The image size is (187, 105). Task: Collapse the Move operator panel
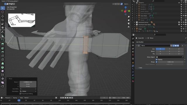click(x=8, y=79)
